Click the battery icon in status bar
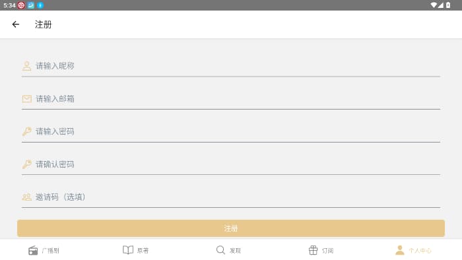Screen dimensions: 462x260 click(x=448, y=5)
